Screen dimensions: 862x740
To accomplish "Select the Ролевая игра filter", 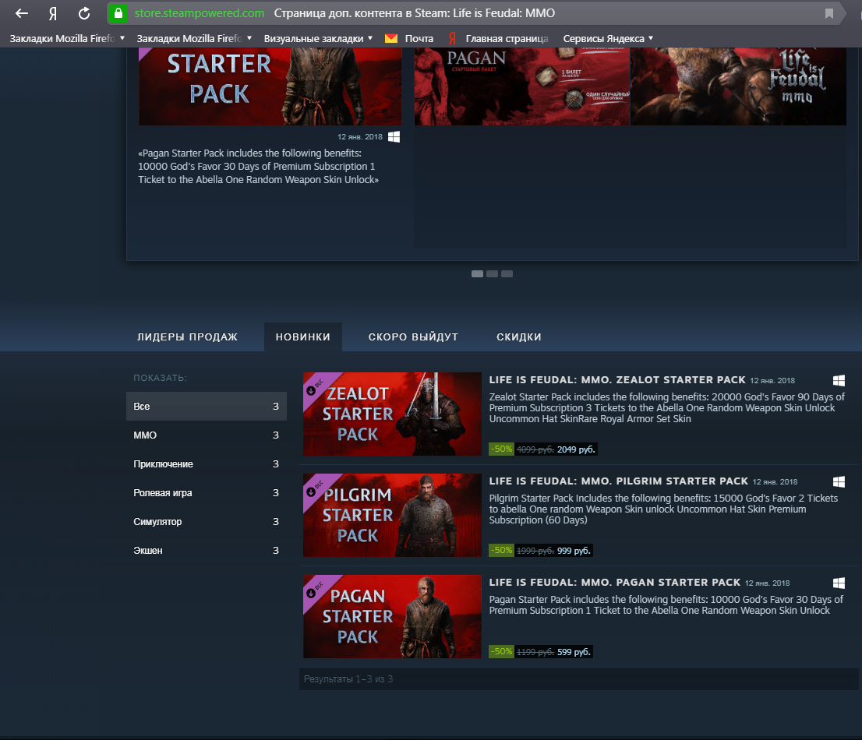I will [207, 493].
